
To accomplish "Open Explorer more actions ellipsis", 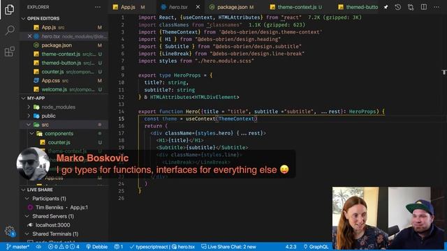I will pyautogui.click(x=98, y=7).
